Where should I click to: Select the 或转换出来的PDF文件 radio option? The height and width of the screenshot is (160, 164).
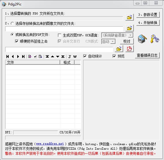click(x=12, y=35)
